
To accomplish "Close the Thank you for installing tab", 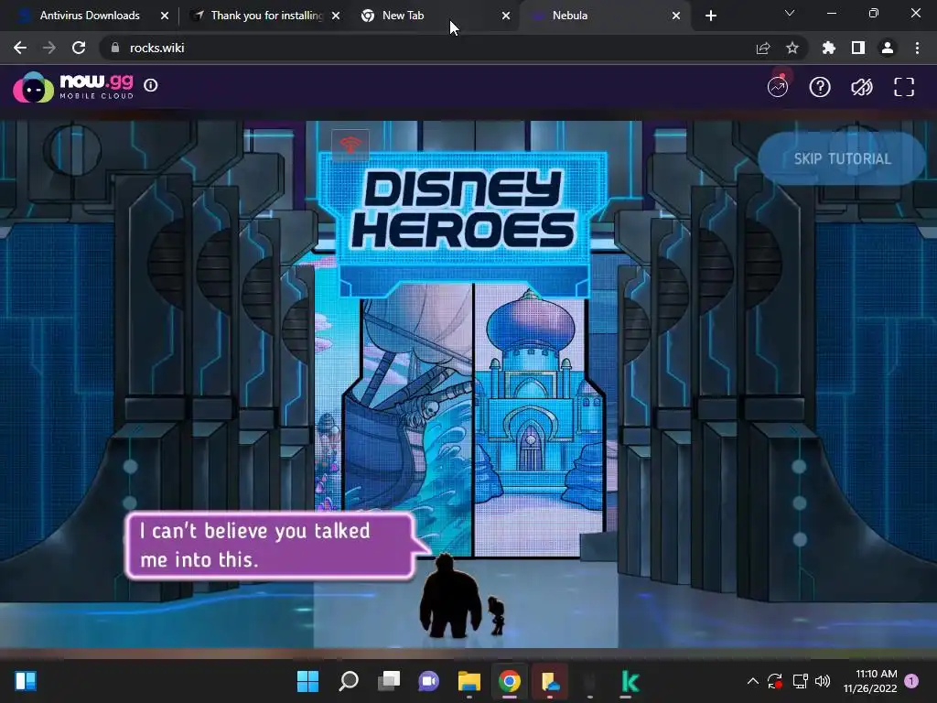I will pyautogui.click(x=336, y=16).
